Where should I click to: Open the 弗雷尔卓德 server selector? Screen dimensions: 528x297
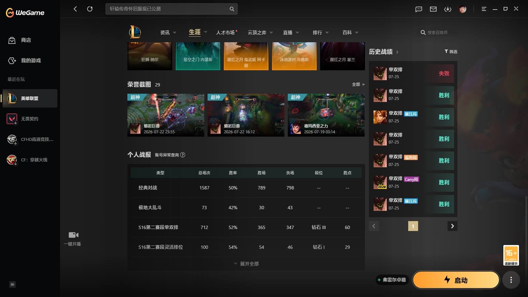coord(392,280)
